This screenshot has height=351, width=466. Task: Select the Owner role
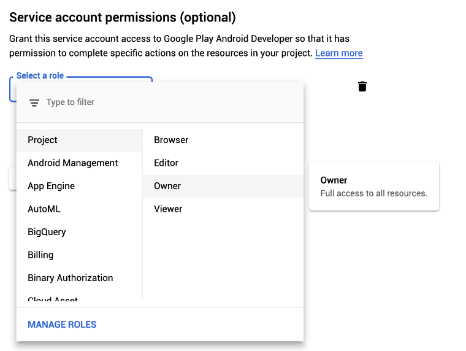[x=223, y=186]
